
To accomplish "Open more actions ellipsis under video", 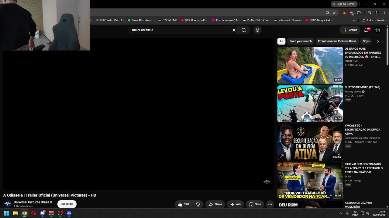I will click(270, 204).
